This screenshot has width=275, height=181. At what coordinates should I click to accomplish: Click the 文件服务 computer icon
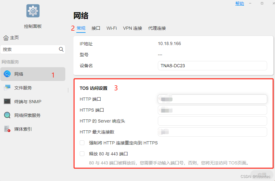[x=7, y=88]
